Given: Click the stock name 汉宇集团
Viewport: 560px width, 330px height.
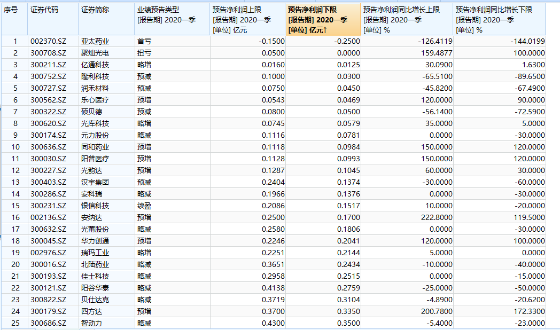Looking at the screenshot, I should point(95,182).
